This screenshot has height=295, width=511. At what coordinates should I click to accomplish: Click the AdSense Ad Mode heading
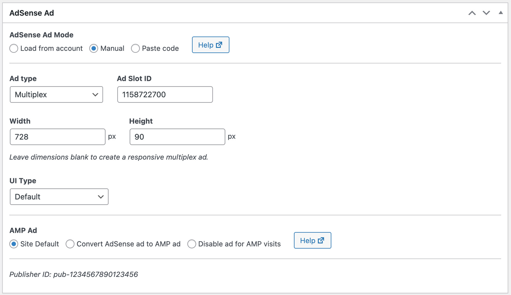point(41,35)
